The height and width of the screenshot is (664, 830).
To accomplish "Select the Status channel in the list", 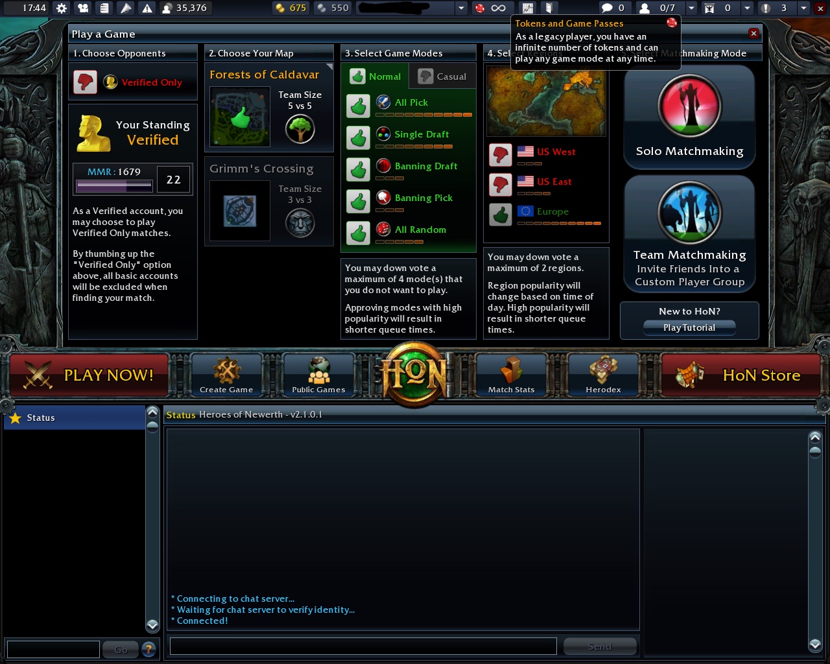I will pos(74,418).
